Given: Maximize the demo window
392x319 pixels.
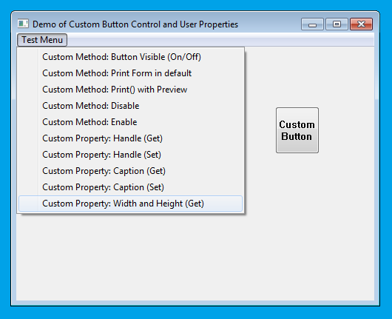Looking at the screenshot, I should 337,24.
